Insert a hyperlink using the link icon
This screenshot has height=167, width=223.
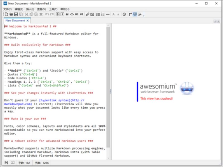coord(88,14)
